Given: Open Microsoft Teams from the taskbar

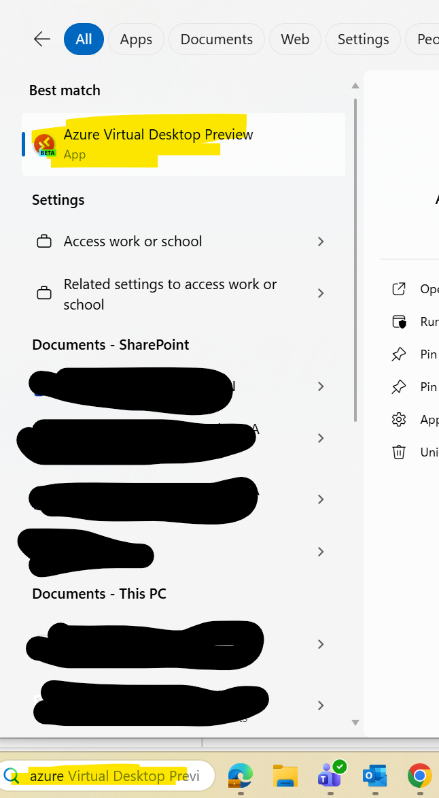Looking at the screenshot, I should click(331, 775).
